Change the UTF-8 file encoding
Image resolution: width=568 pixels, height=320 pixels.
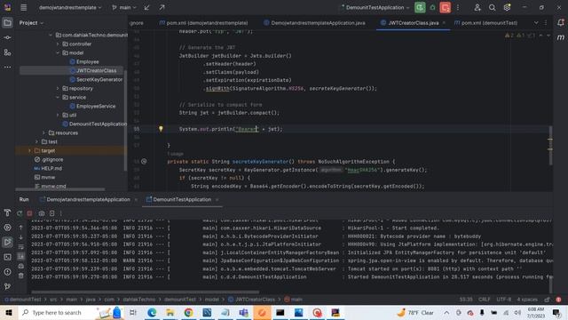point(503,300)
